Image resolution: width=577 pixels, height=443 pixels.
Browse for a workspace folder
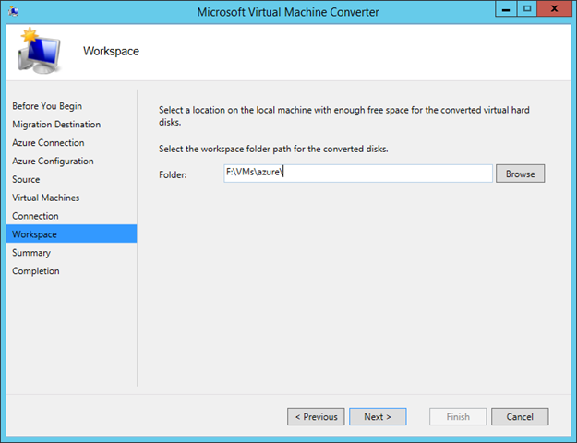pos(520,174)
